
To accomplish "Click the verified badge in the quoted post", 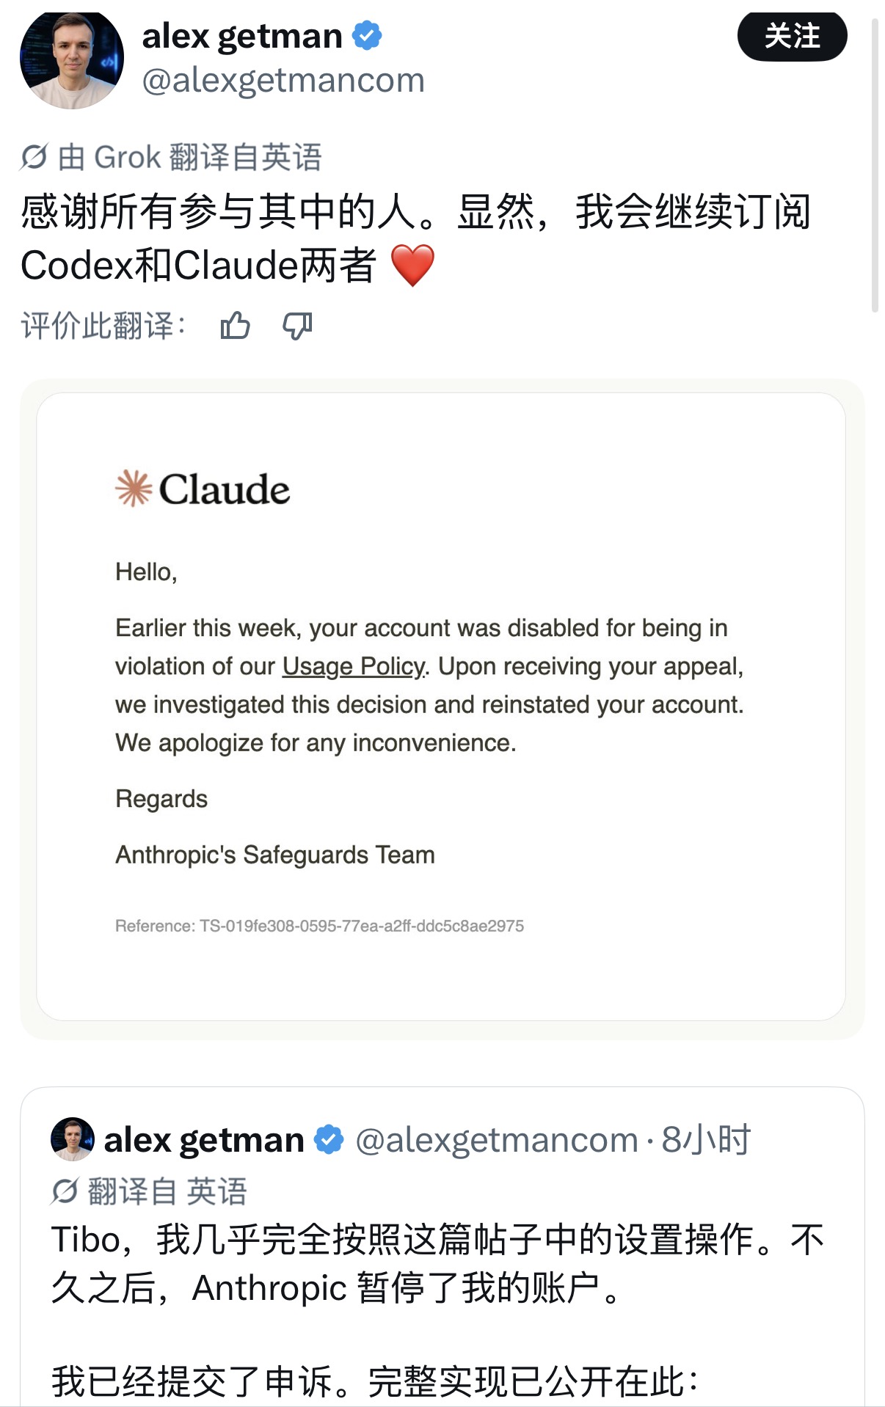I will click(329, 1139).
